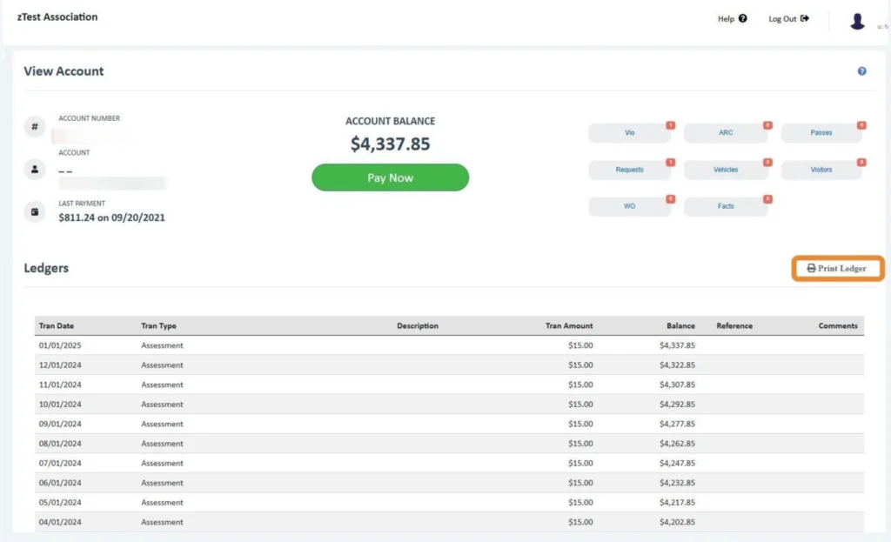Click the red badge on Requests
This screenshot has width=891, height=542.
[670, 162]
